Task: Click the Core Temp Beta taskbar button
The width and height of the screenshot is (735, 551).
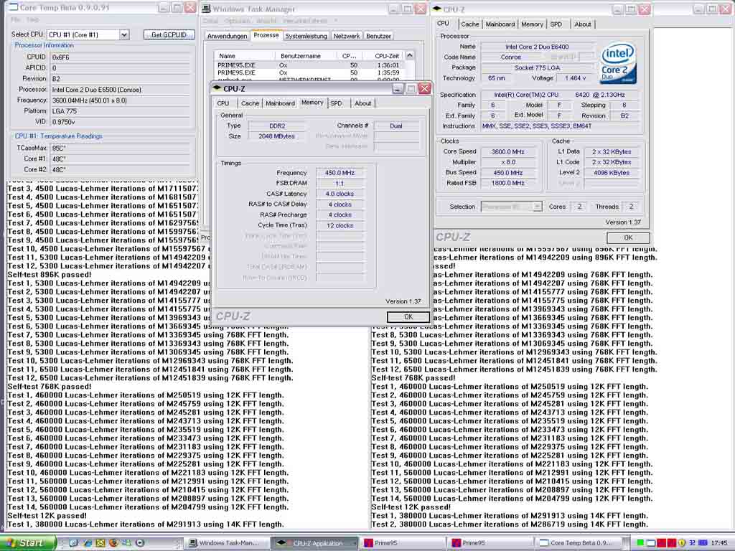Action: (580, 543)
